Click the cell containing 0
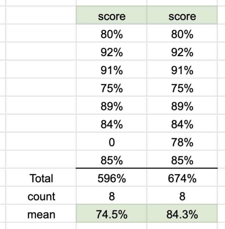This screenshot has width=225, height=229. [x=111, y=141]
